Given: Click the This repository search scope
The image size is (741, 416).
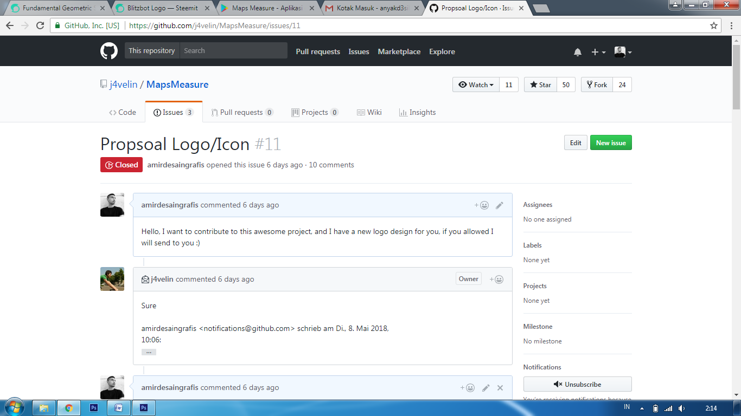Looking at the screenshot, I should 152,50.
